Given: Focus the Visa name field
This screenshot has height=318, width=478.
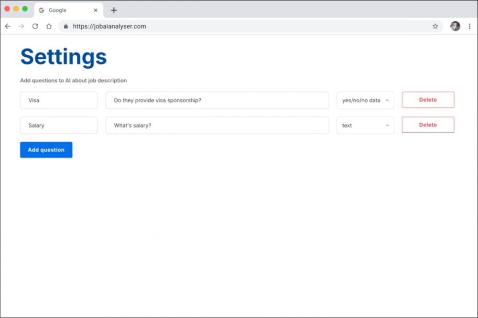Looking at the screenshot, I should tap(59, 100).
